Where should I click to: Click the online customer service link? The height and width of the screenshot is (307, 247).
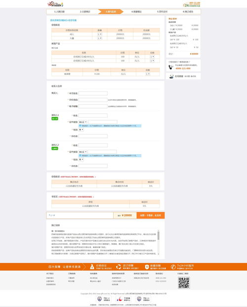coord(179,76)
